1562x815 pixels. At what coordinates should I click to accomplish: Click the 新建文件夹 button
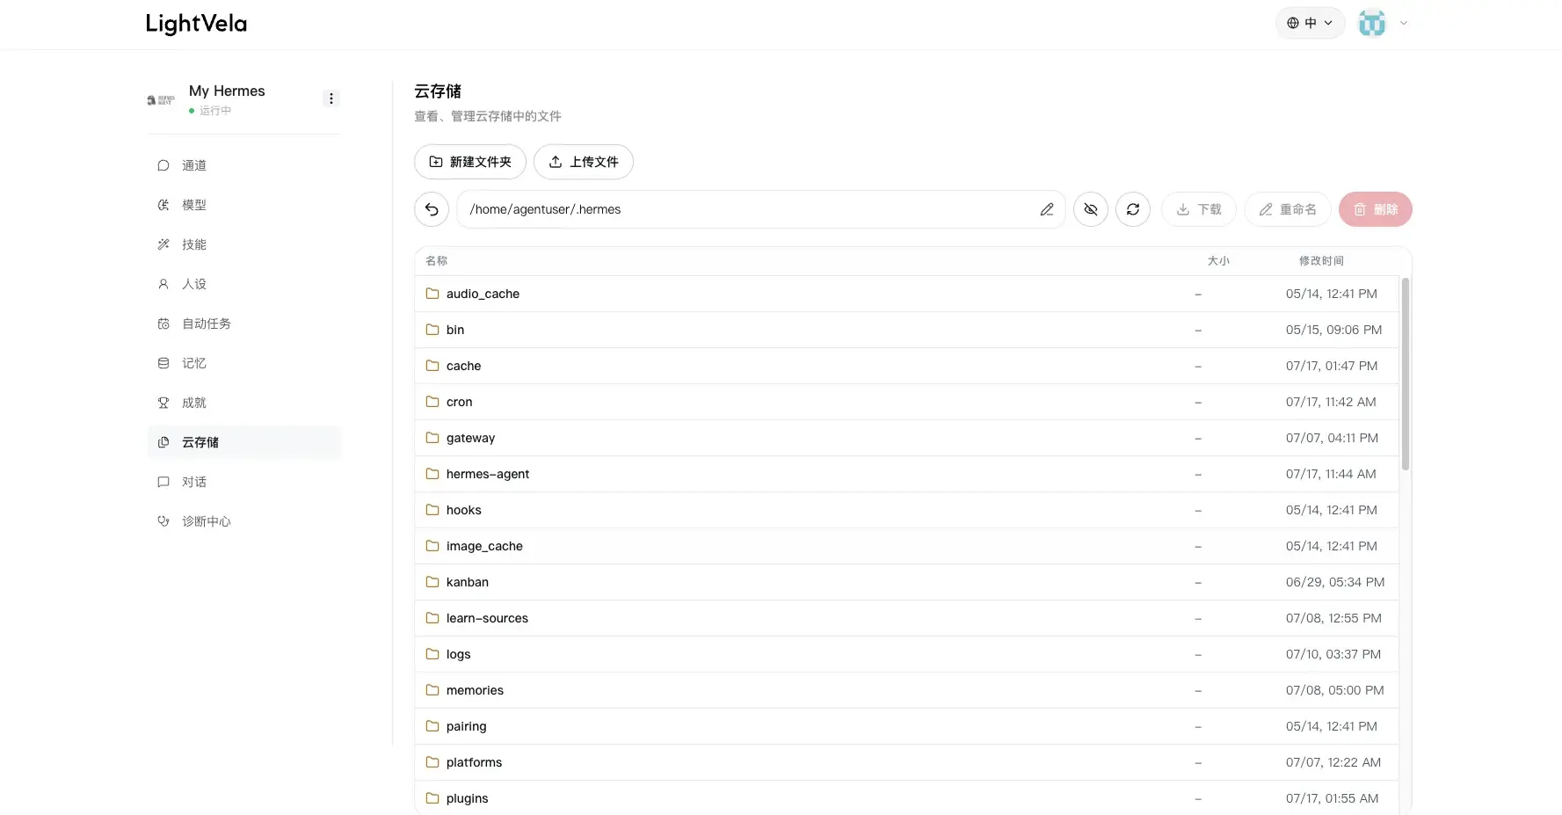470,162
